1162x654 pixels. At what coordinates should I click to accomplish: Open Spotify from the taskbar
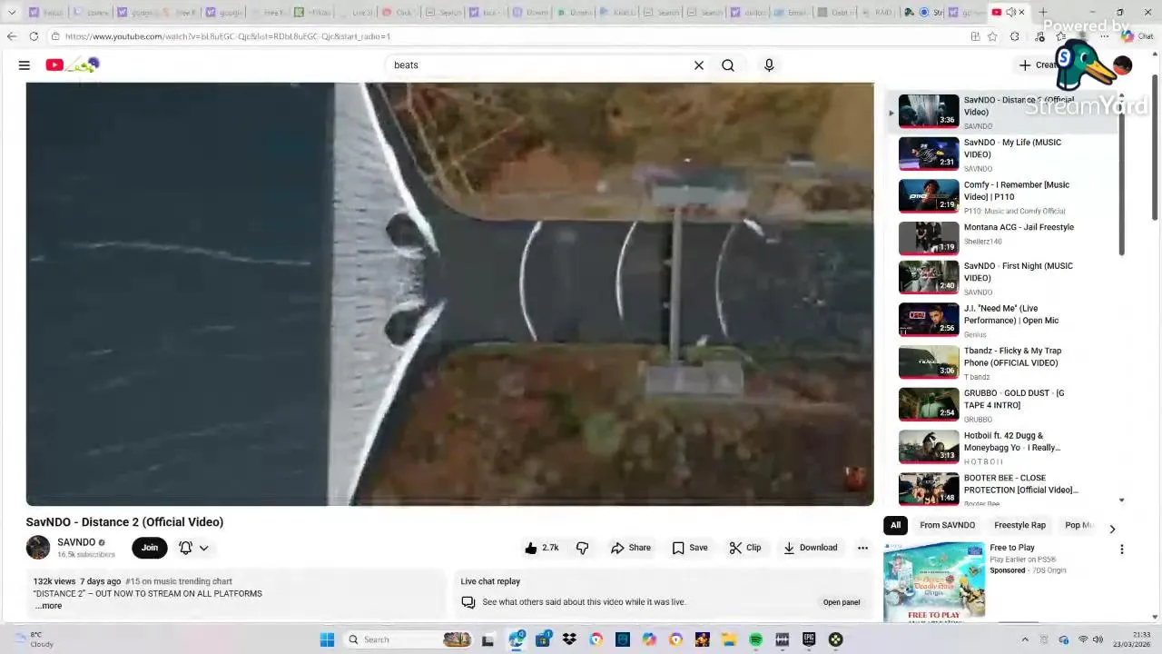pyautogui.click(x=755, y=639)
